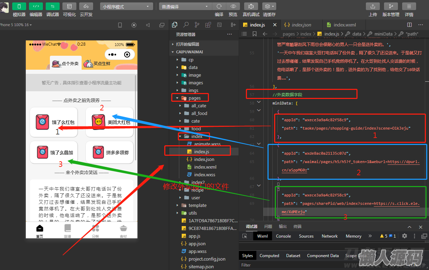Select the Console tab in the debugger
Viewport: 429px width, 270px height.
(283, 236)
